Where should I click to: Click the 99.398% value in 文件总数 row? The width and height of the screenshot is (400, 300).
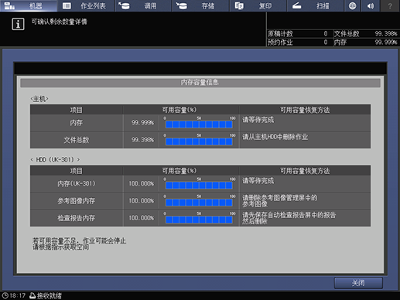pos(142,140)
